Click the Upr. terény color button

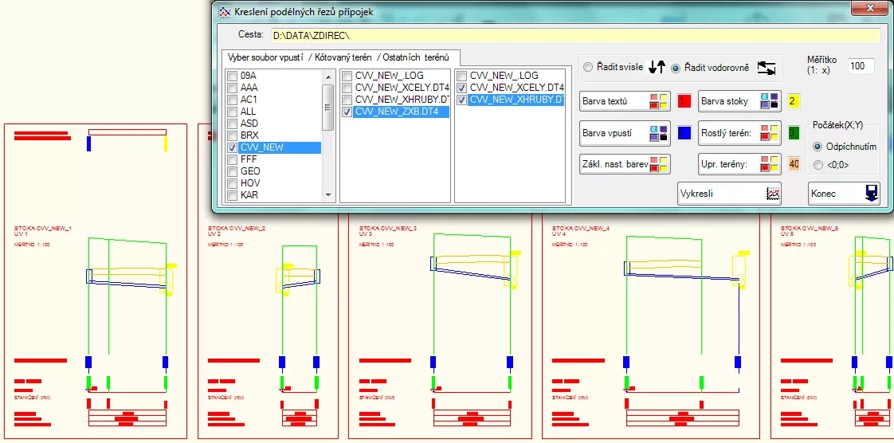tap(739, 164)
